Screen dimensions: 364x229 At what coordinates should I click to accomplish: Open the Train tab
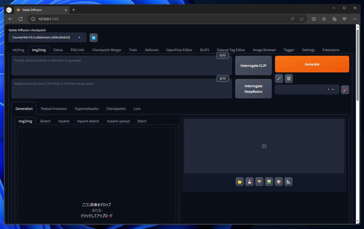pyautogui.click(x=133, y=50)
